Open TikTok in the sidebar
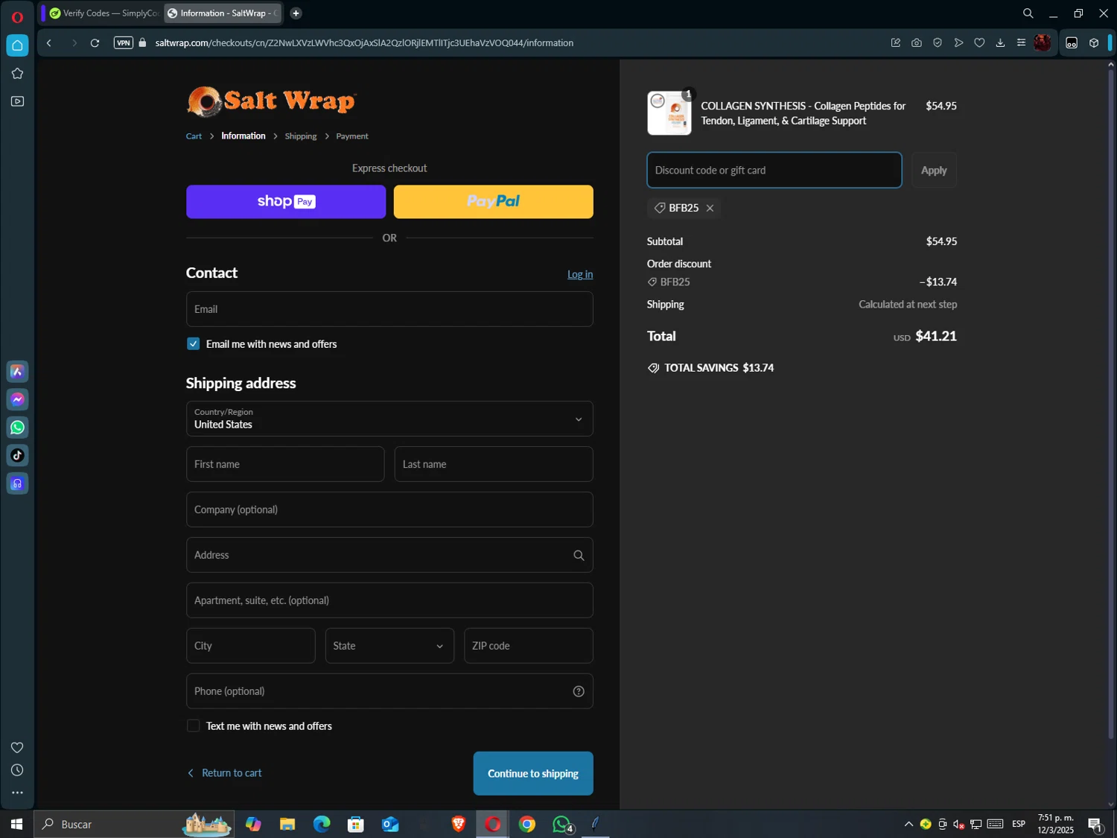The height and width of the screenshot is (838, 1117). (x=17, y=456)
